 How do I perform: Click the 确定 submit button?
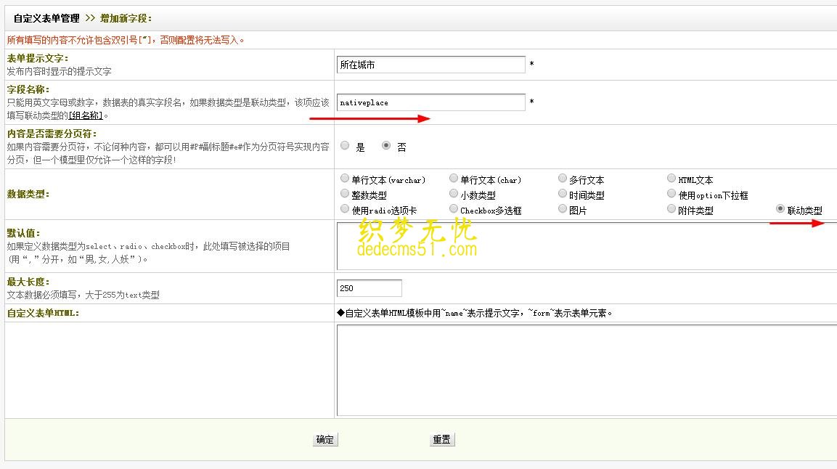324,439
